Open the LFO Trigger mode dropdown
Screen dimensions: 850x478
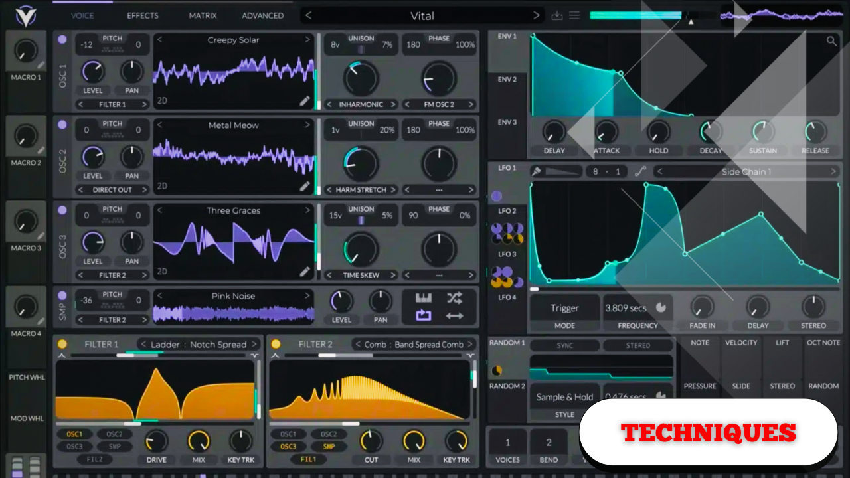564,309
